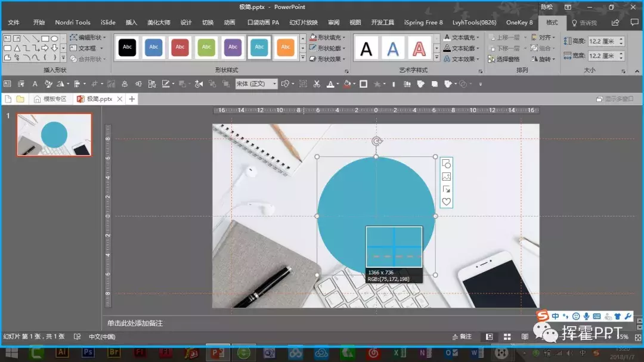
Task: Click the heart icon beside the circle
Action: 447,202
